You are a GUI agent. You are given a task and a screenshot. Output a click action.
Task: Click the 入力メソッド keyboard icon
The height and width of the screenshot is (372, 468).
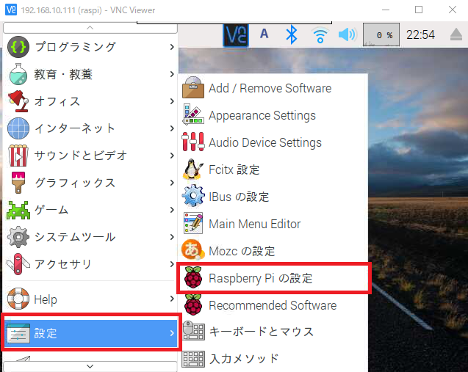coord(193,359)
